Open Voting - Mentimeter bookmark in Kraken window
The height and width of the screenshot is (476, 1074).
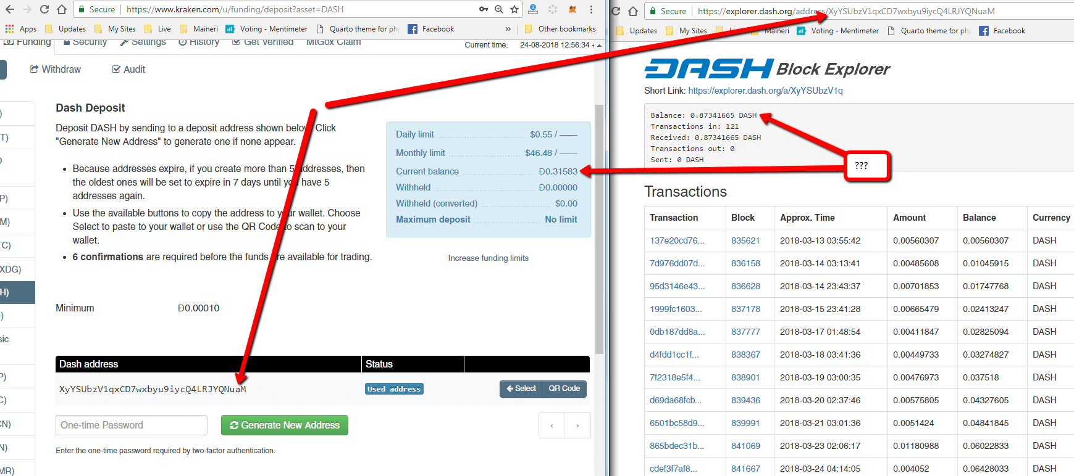pos(267,29)
